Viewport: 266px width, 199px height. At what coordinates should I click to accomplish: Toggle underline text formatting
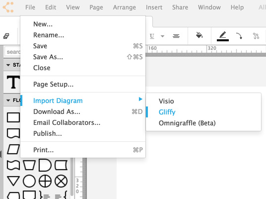tap(152, 36)
